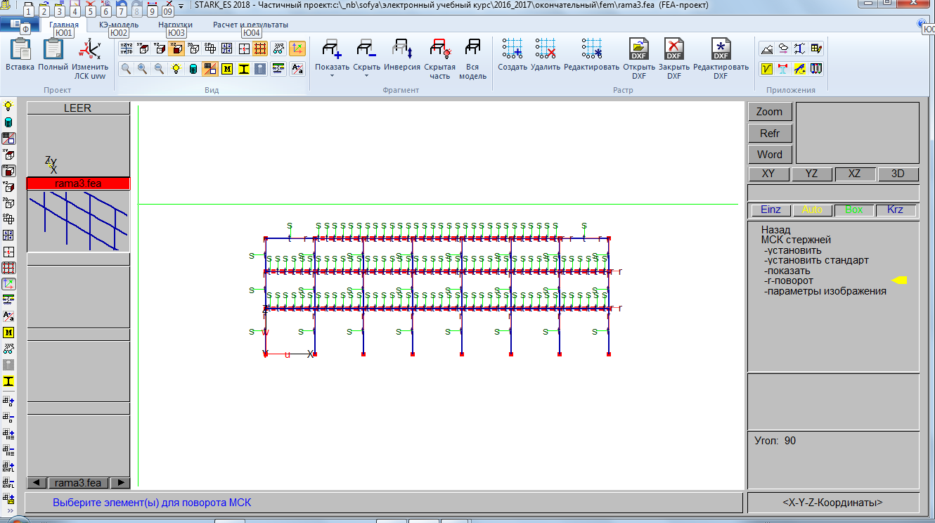Screen dimensions: 935x523
Task: Click the four-window numbered view icon
Action: point(227,49)
